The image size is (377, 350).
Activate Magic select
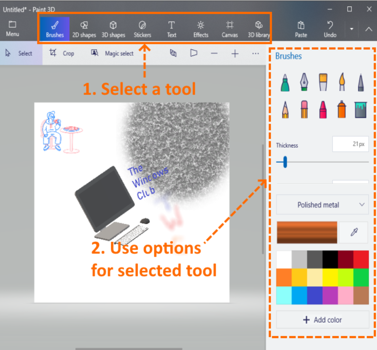pyautogui.click(x=112, y=53)
